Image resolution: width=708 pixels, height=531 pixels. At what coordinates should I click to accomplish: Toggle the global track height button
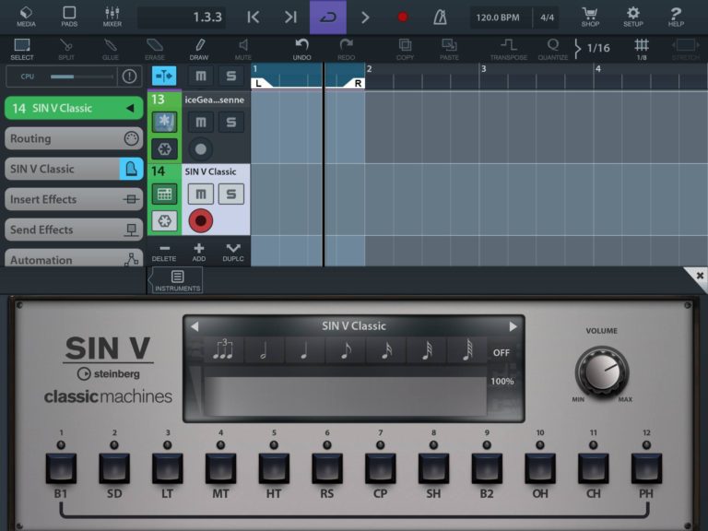164,76
